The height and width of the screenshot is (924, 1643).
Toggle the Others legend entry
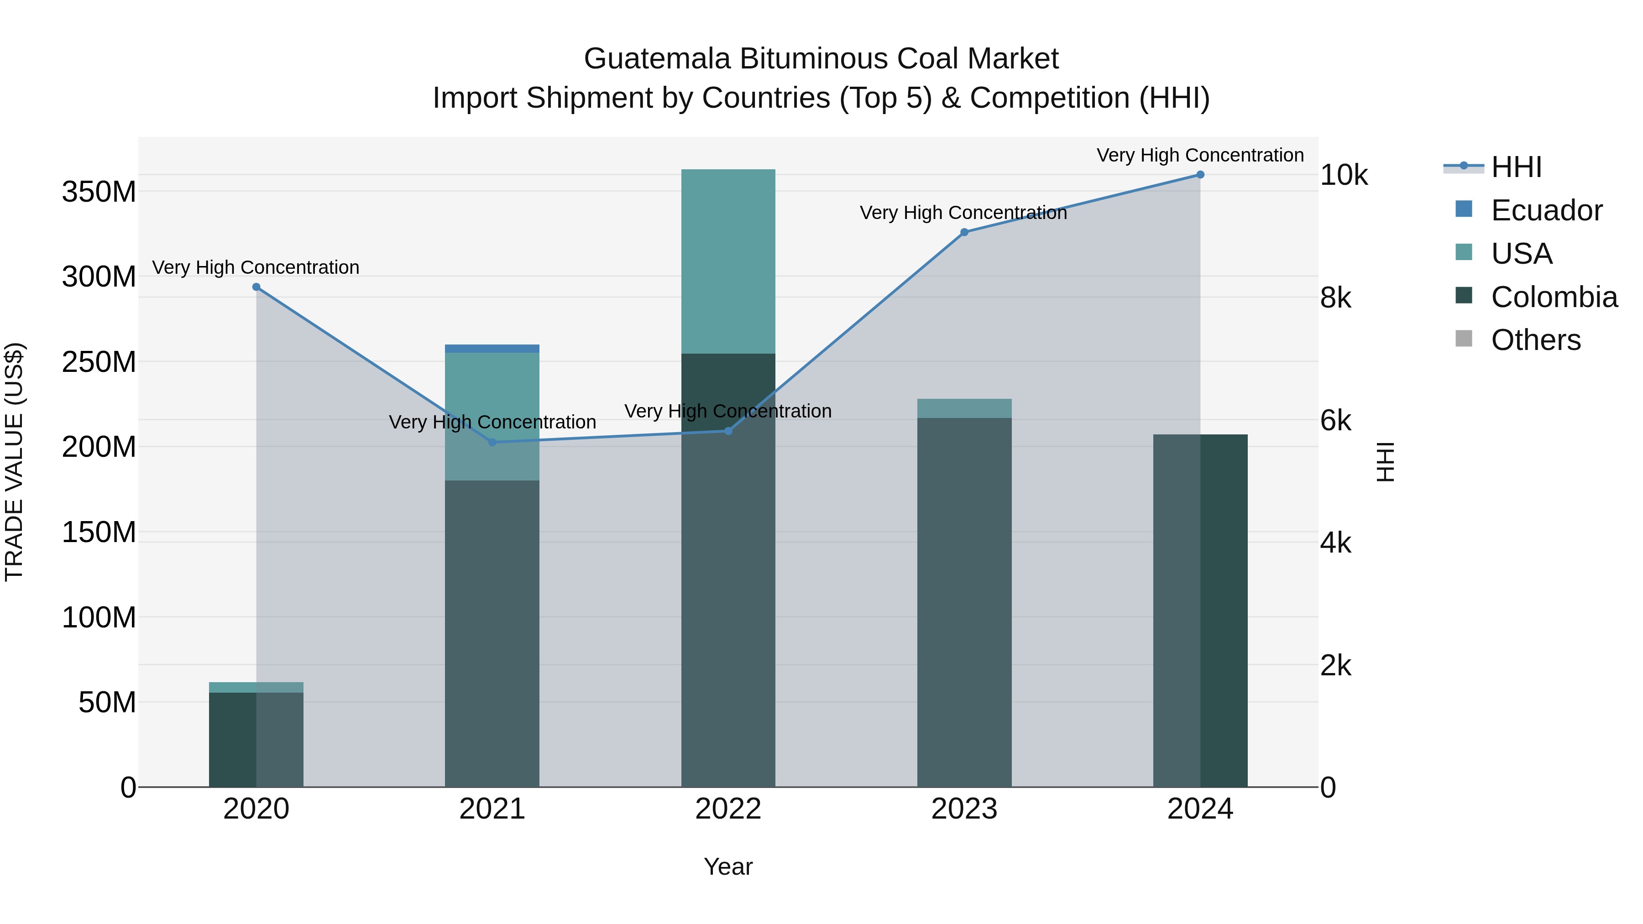(1518, 340)
